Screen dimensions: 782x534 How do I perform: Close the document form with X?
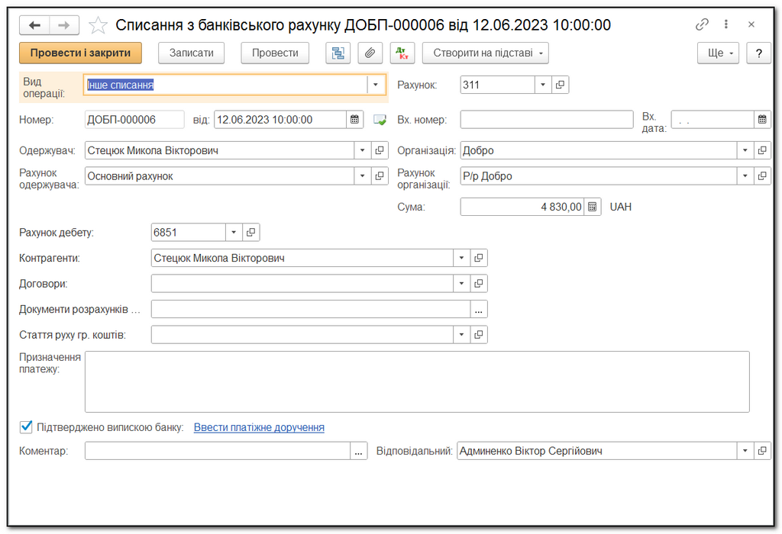(751, 24)
